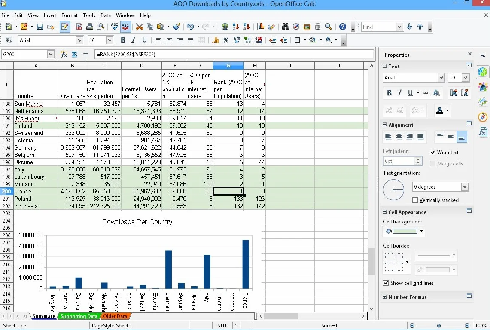Viewport: 490px width, 330px height.
Task: Toggle the Wrap text checkbox
Action: pos(433,153)
